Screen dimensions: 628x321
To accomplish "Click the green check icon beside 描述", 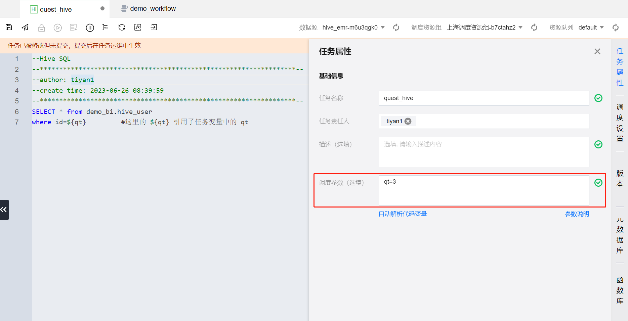I will 598,144.
